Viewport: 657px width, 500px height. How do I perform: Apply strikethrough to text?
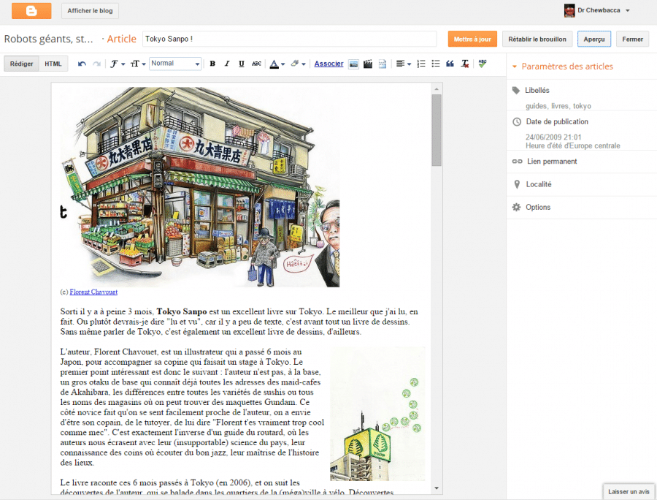pos(256,64)
